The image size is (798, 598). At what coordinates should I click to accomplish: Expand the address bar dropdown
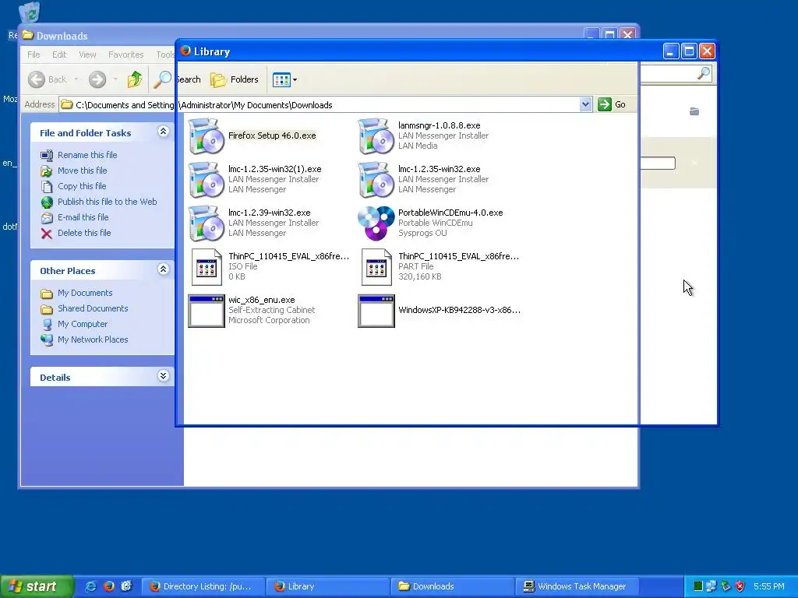tap(585, 104)
